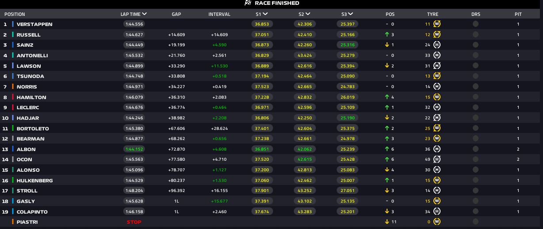543x229 pixels.
Task: Select driver Albon in the list
Action: coord(26,149)
